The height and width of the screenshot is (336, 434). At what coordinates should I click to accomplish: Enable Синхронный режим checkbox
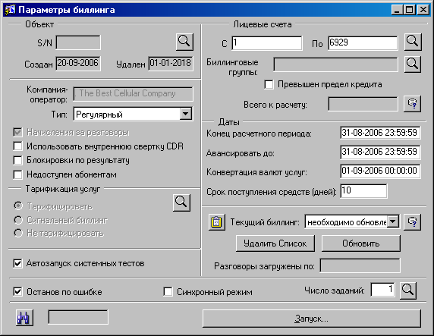[168, 292]
